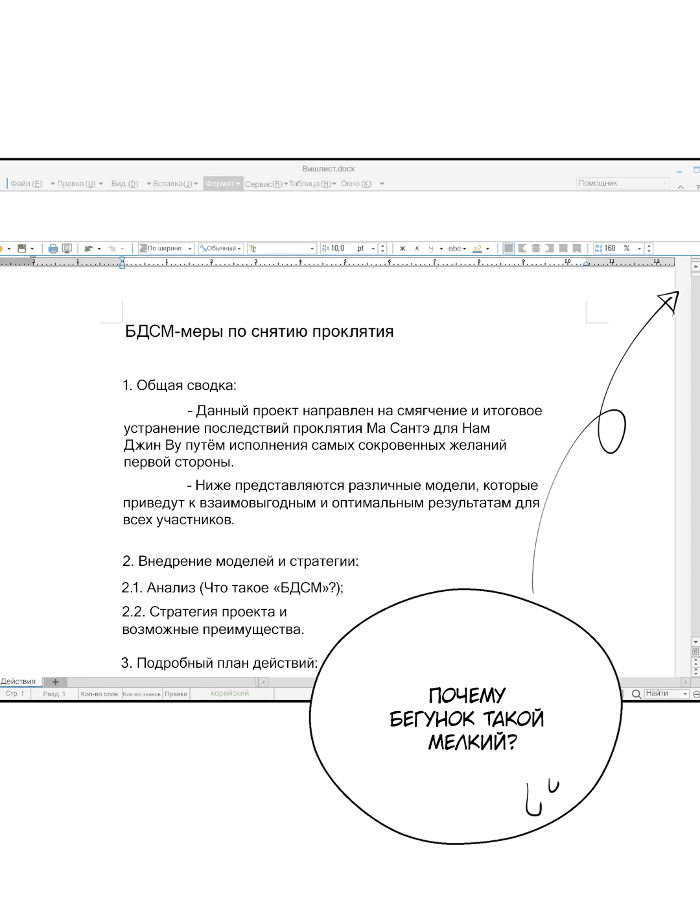
Task: Click the left indent marker on ruler
Action: tap(122, 263)
